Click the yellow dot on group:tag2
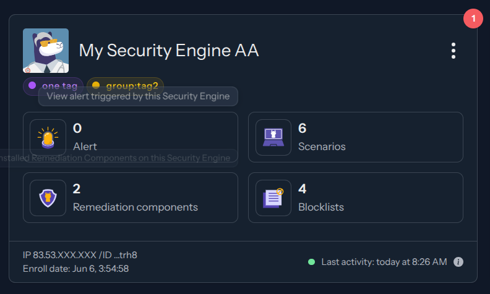The width and height of the screenshot is (490, 294). pos(96,86)
